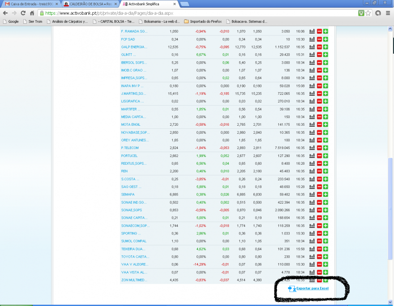Click the browser reload icon
This screenshot has width=394, height=306.
(23, 13)
